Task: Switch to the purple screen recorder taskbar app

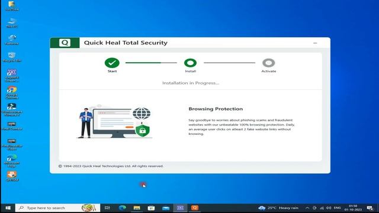Action: pyautogui.click(x=180, y=208)
